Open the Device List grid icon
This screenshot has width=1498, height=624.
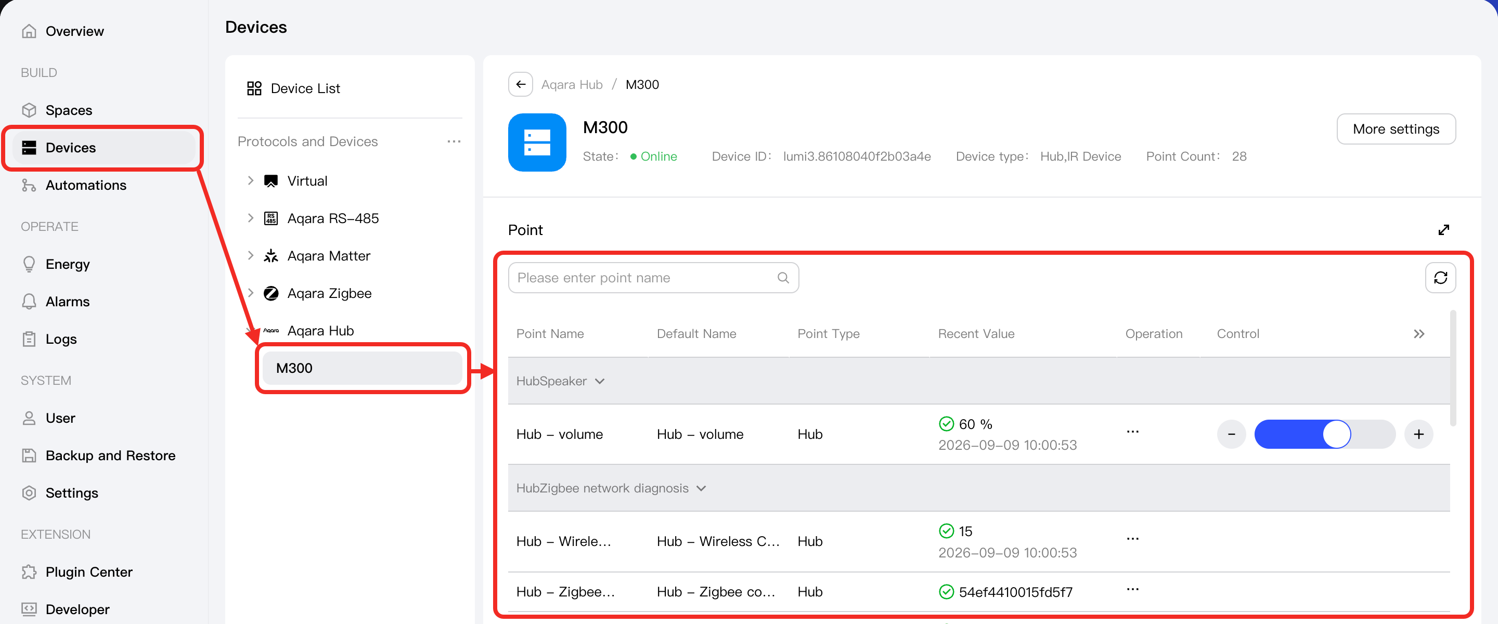pyautogui.click(x=254, y=88)
